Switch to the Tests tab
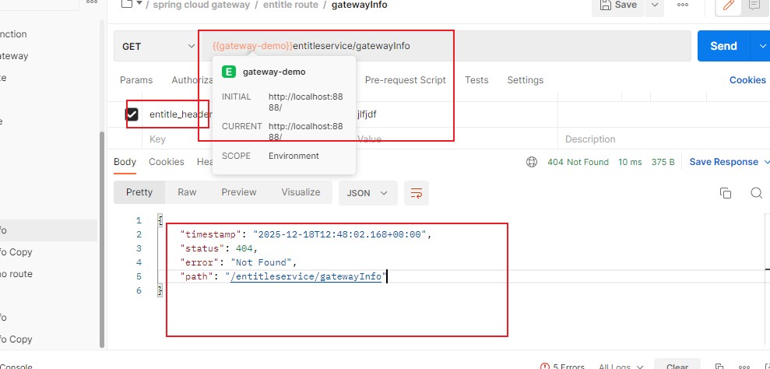This screenshot has width=770, height=369. point(476,80)
